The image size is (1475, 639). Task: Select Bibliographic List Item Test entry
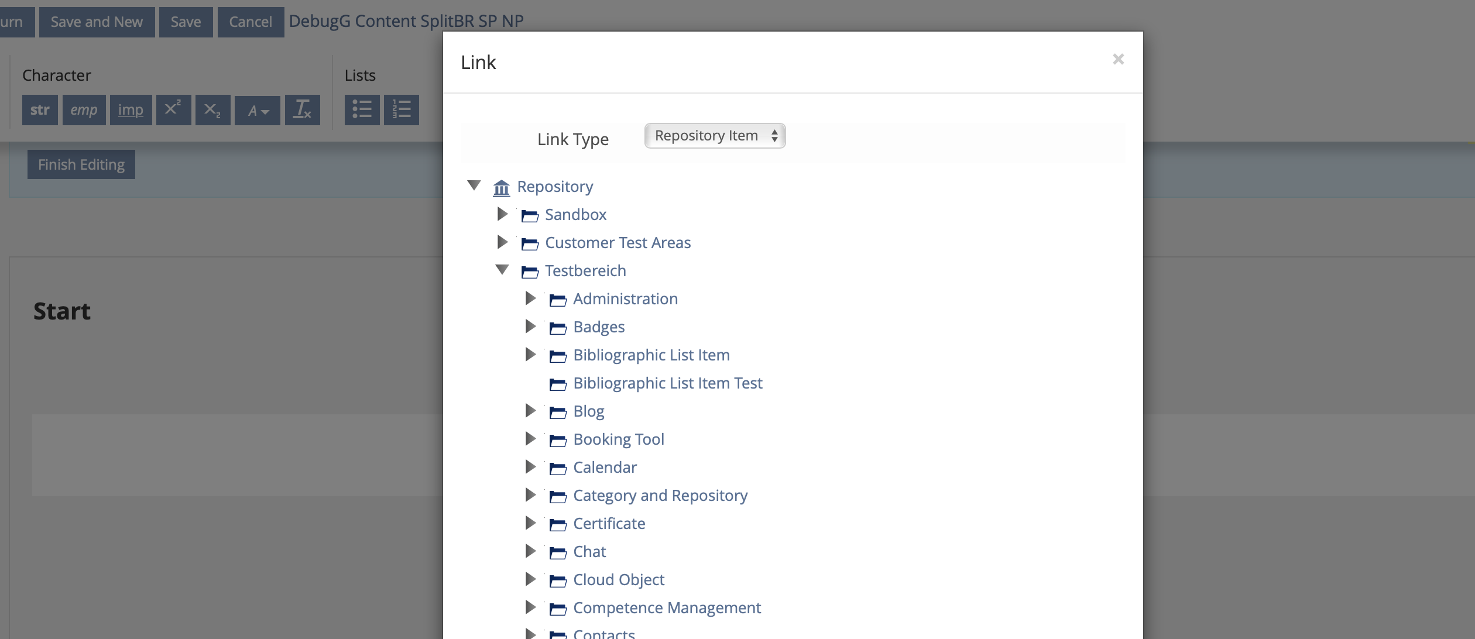667,383
